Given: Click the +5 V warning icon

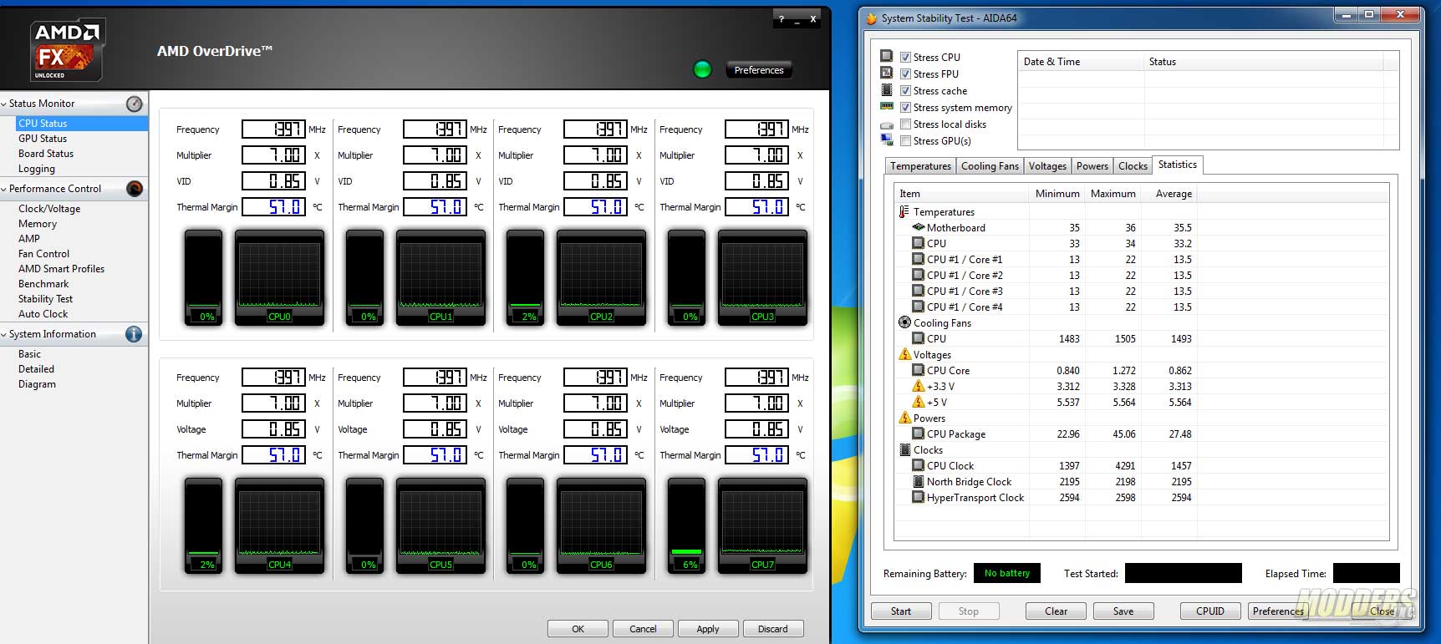Looking at the screenshot, I should (x=918, y=402).
